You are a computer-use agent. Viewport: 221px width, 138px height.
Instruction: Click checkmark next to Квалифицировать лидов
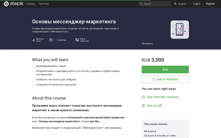pyautogui.click(x=34, y=66)
